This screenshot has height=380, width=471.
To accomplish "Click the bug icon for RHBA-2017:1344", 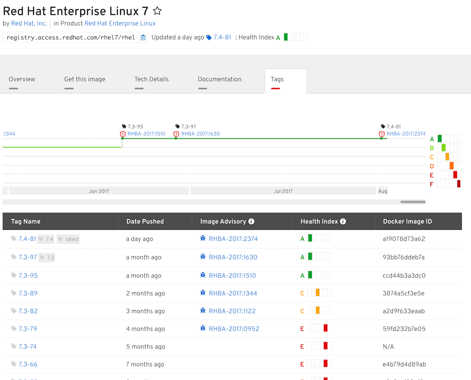I will tap(203, 293).
